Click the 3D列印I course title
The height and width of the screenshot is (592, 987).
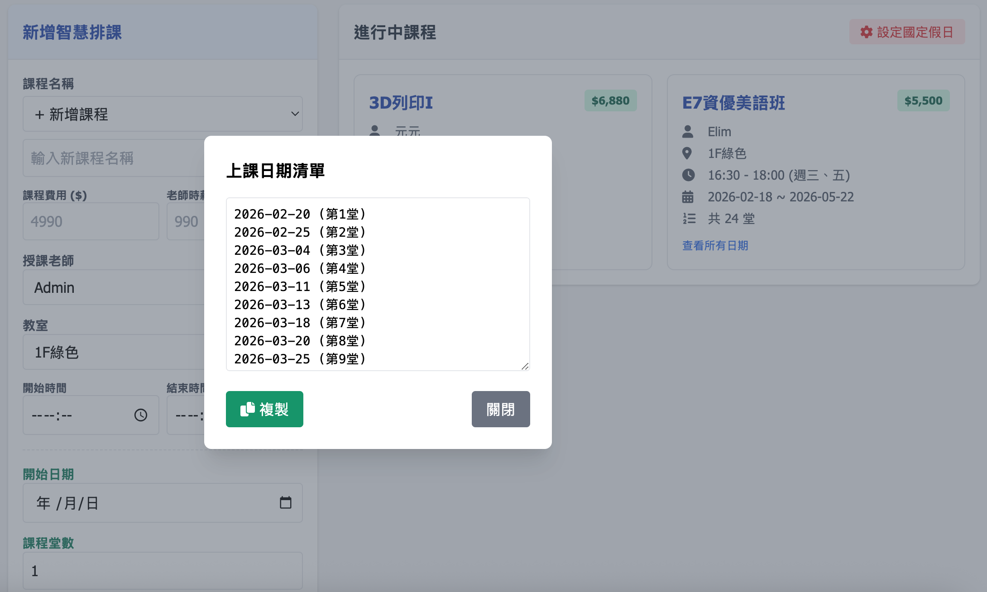tap(401, 103)
